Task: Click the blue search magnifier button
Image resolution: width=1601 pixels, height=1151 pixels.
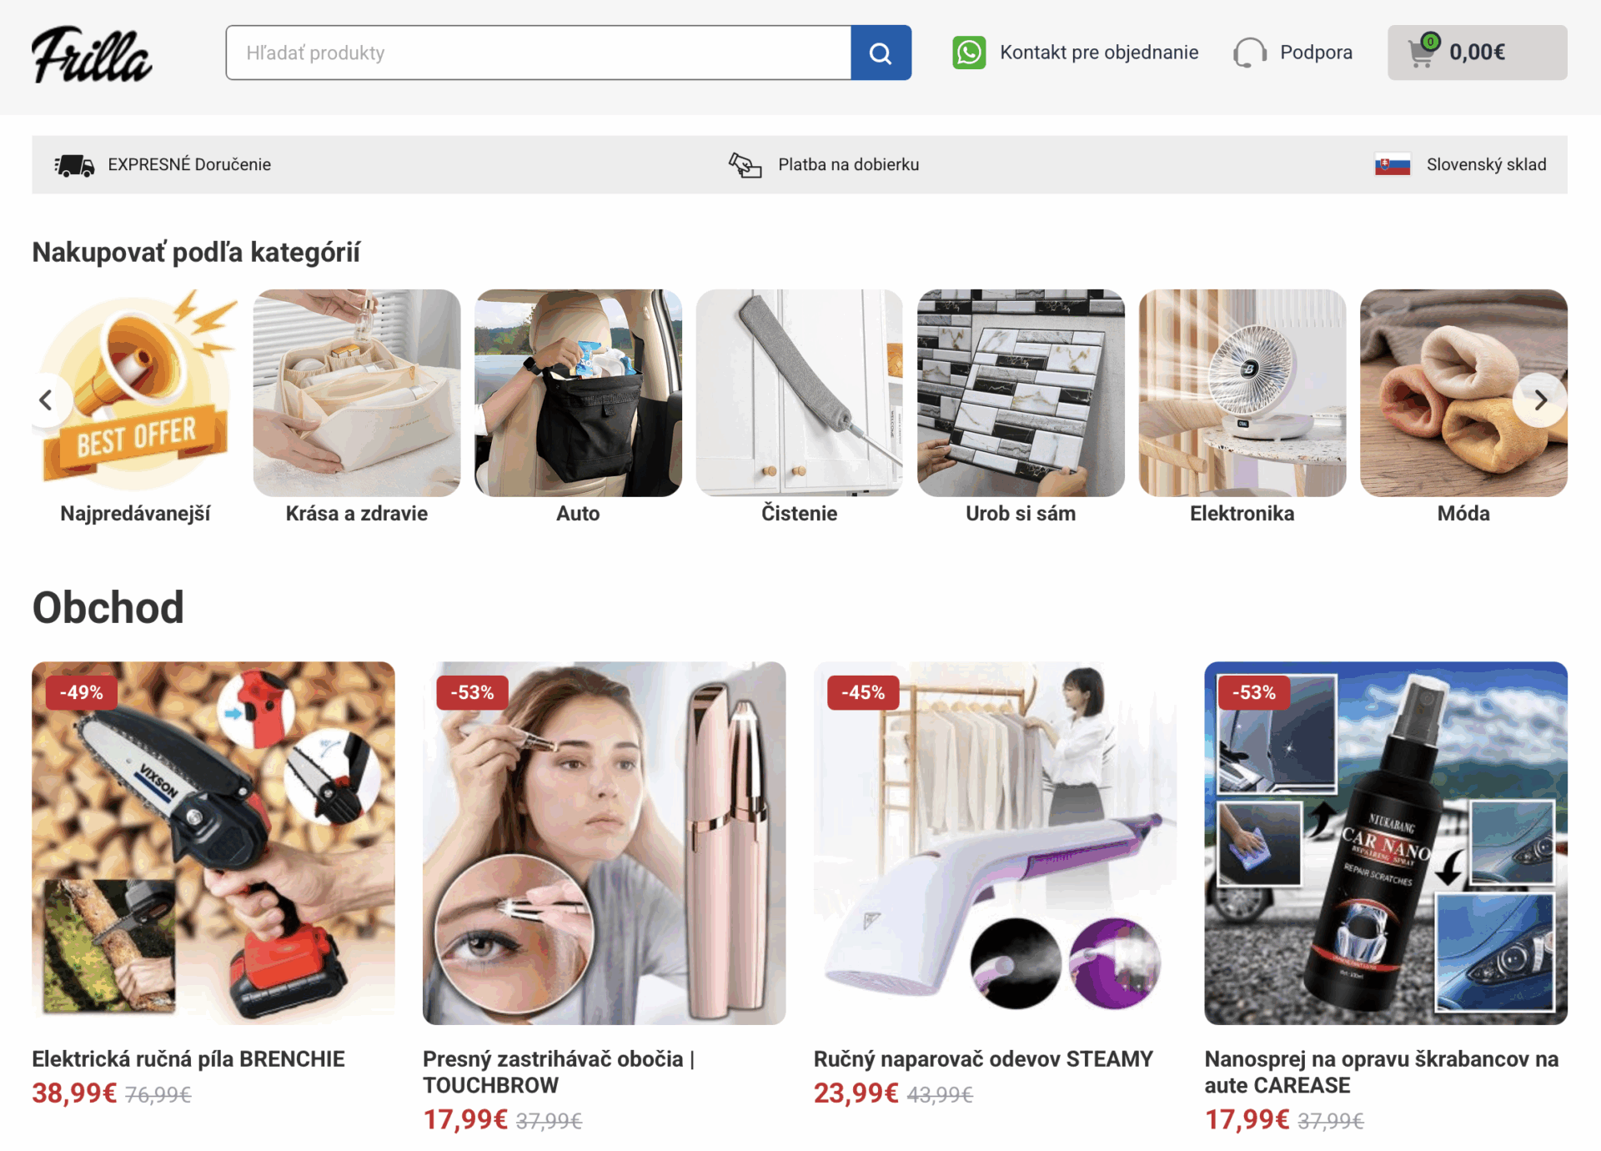Action: [881, 53]
